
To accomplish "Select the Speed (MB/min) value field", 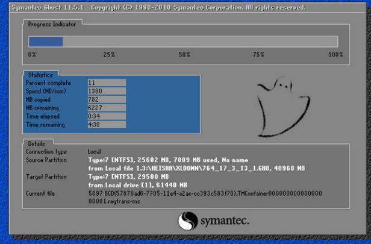I will [106, 91].
